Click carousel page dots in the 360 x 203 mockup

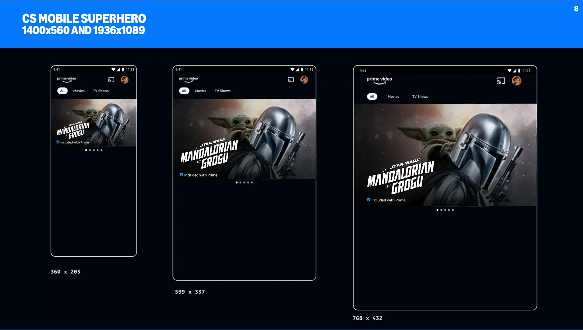pyautogui.click(x=94, y=150)
